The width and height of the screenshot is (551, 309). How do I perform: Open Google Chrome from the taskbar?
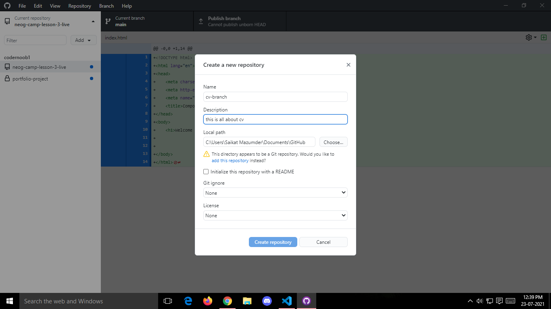click(227, 301)
